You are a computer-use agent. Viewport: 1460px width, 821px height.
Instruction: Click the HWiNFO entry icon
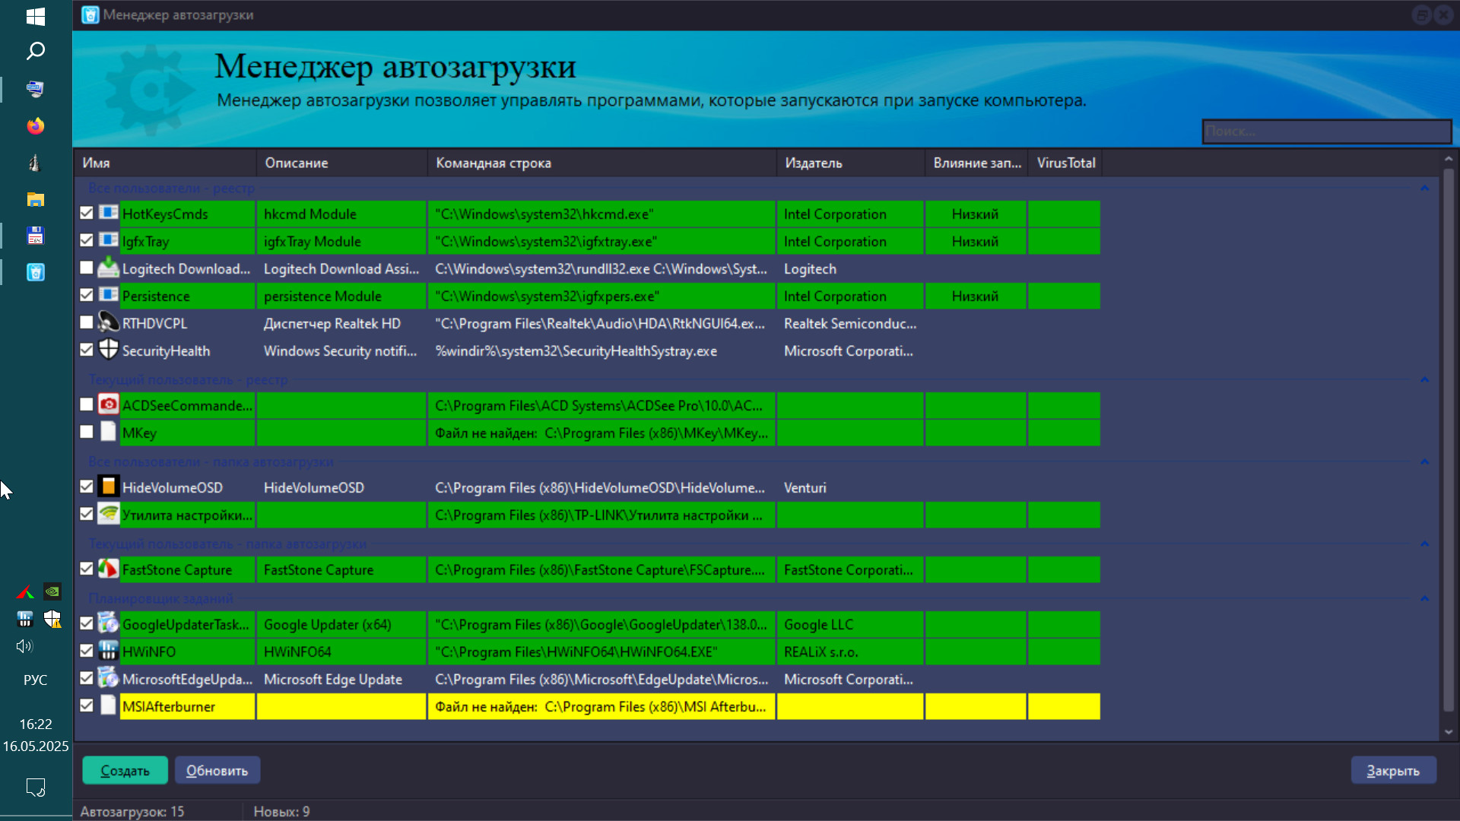(x=109, y=651)
